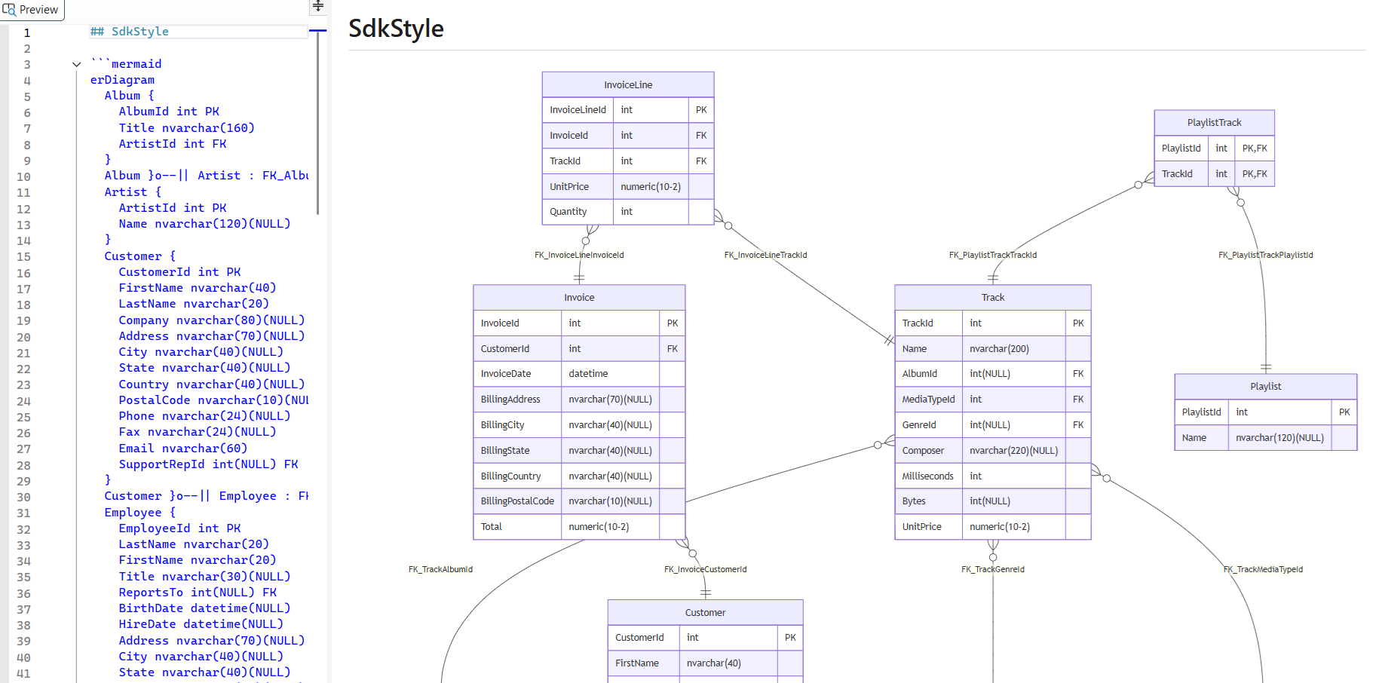Screen dimensions: 1379x683
Task: Click the Playlist entity header
Action: pyautogui.click(x=1266, y=387)
